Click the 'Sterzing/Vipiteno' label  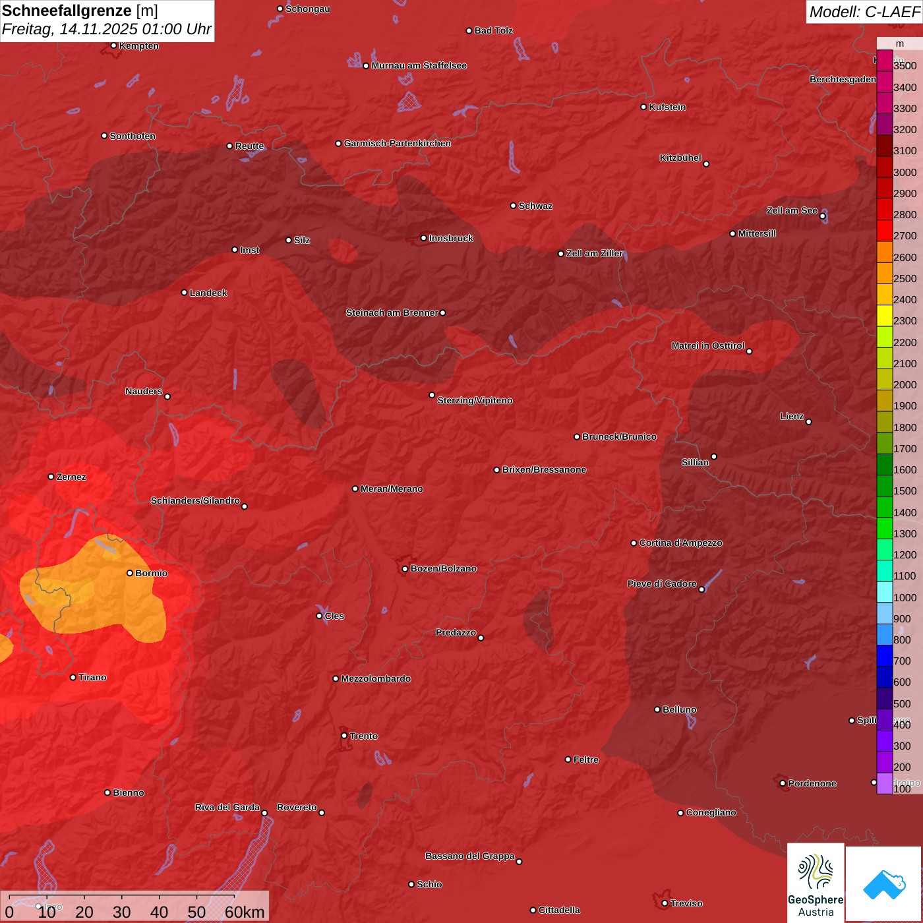pyautogui.click(x=475, y=400)
